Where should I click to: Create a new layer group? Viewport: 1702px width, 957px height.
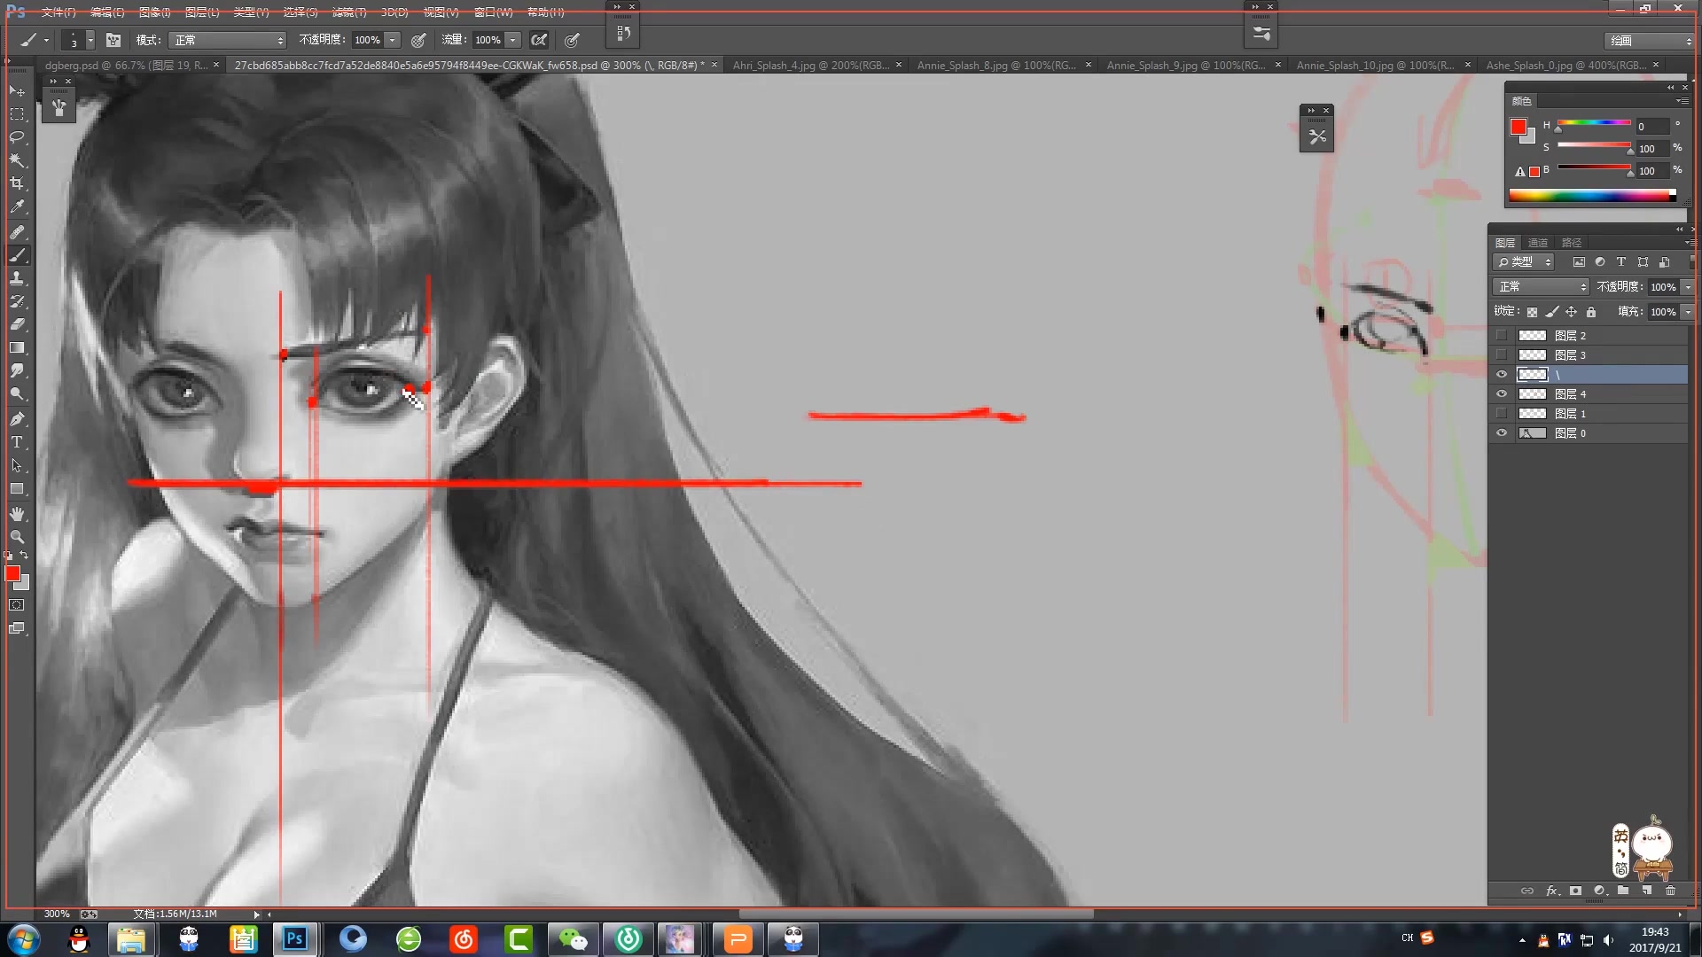click(1622, 891)
